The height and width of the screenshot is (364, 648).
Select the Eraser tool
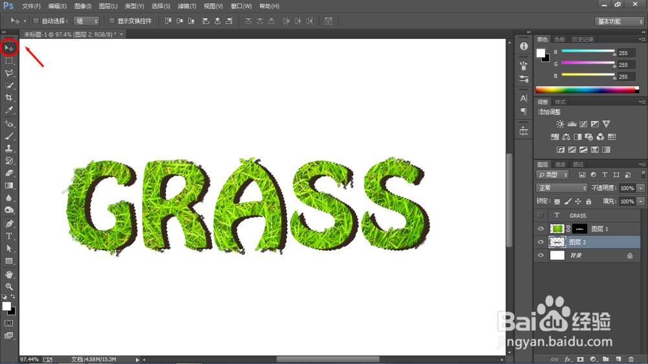tap(9, 173)
